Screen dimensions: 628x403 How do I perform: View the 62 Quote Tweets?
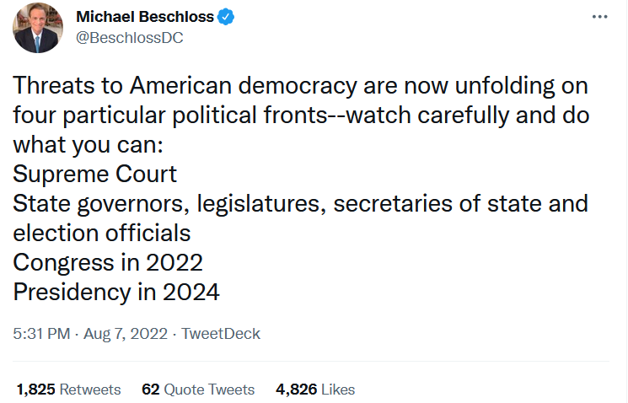pos(198,390)
